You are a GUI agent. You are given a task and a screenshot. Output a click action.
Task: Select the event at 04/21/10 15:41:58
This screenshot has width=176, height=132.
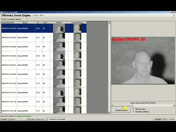[44, 83]
